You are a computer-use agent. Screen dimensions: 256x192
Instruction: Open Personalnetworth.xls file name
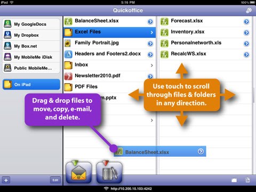coord(196,43)
